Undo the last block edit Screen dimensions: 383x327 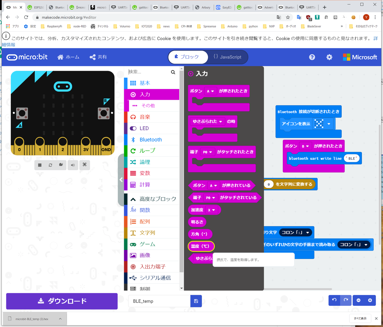click(334, 300)
